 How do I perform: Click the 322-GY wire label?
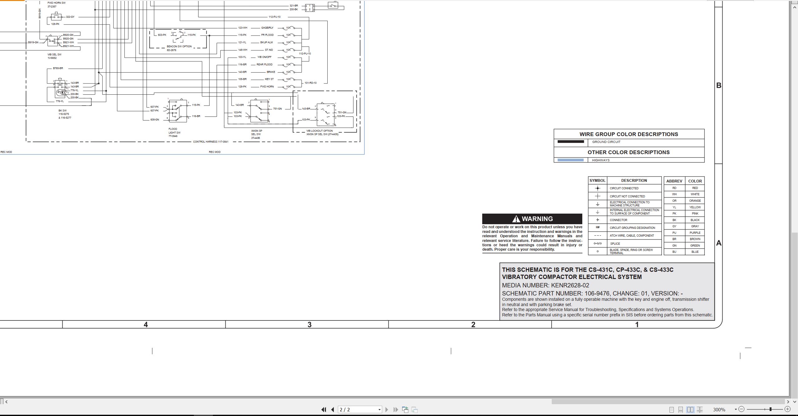pyautogui.click(x=70, y=17)
